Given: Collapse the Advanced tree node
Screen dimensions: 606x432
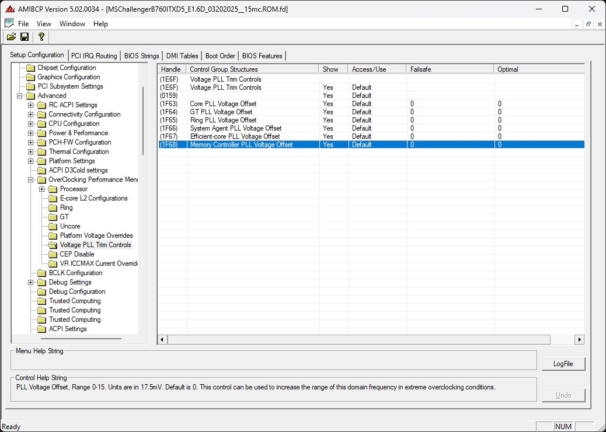Looking at the screenshot, I should click(x=20, y=96).
